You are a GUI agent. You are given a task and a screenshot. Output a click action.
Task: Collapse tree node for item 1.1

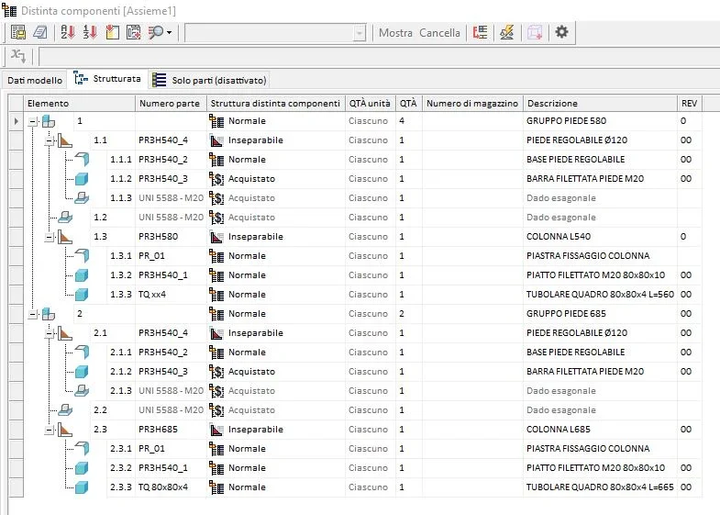[50, 141]
